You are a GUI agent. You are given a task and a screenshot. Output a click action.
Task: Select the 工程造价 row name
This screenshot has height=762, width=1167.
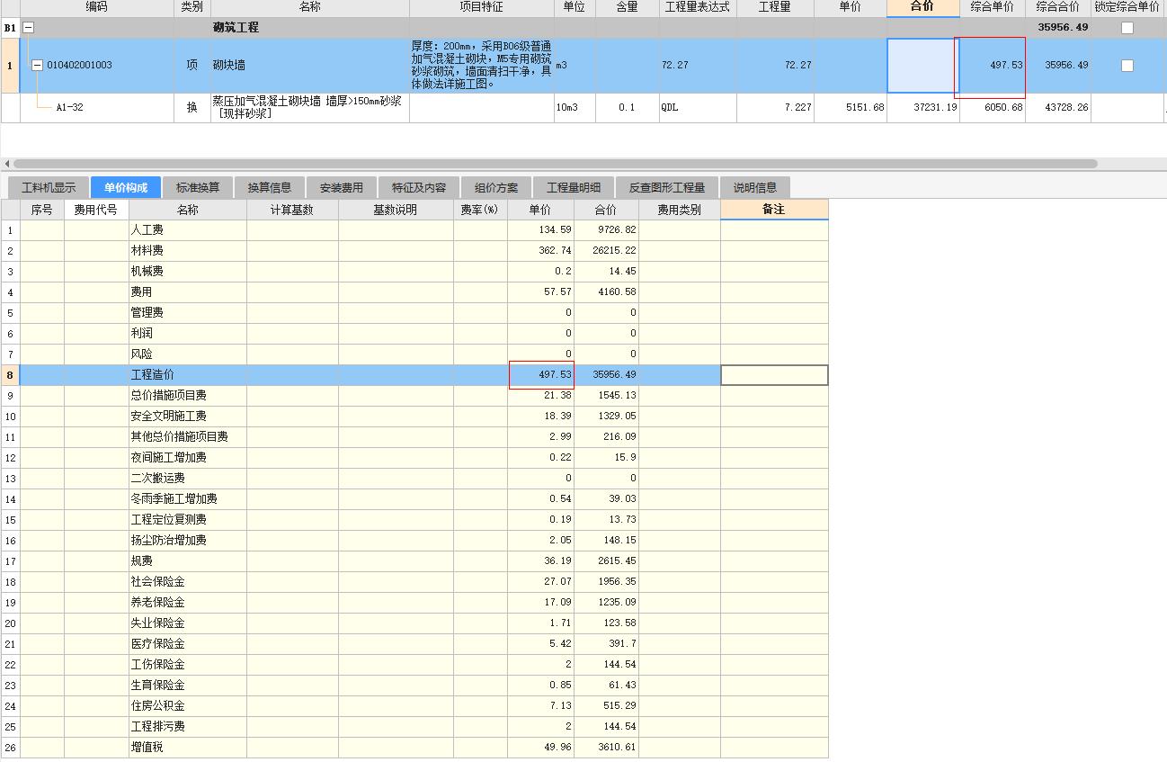[153, 375]
